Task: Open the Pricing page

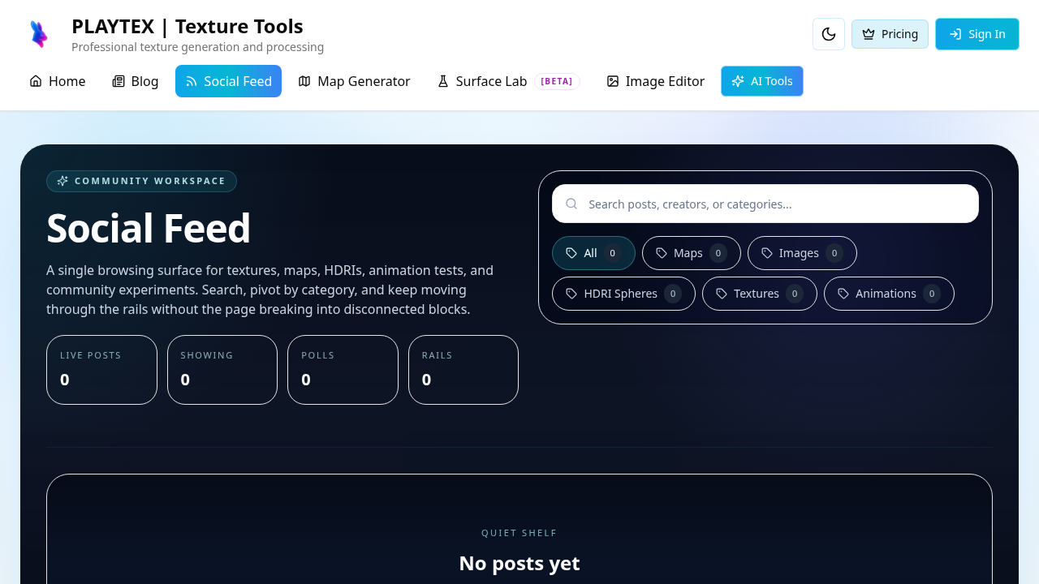Action: 890,34
